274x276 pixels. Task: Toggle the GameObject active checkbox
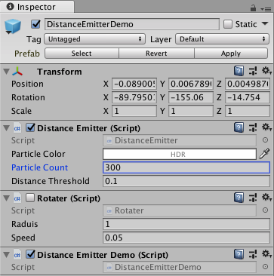click(35, 24)
